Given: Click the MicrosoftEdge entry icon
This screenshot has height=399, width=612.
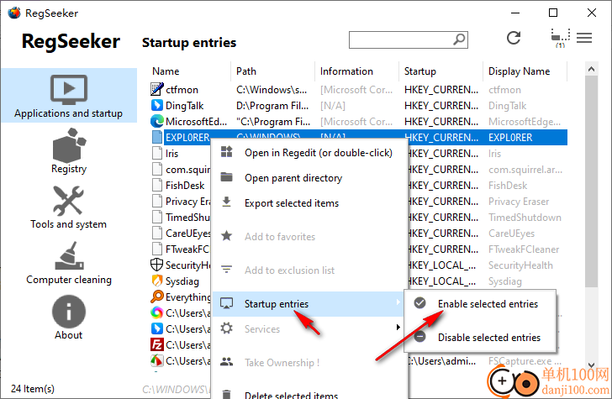Looking at the screenshot, I should pyautogui.click(x=157, y=121).
